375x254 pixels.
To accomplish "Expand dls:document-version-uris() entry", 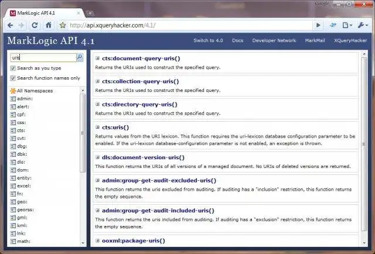I will (97, 157).
